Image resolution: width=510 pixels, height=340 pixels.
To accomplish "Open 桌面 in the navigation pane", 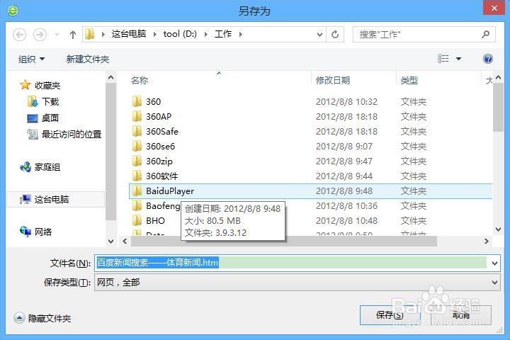I will click(x=43, y=118).
